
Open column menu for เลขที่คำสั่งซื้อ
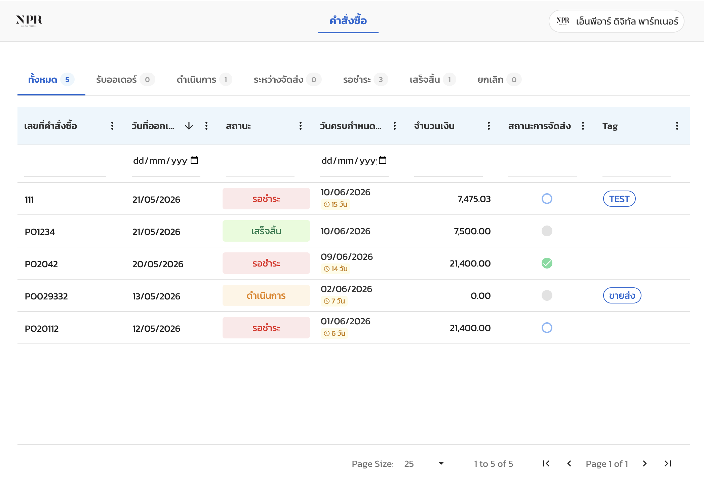(x=112, y=126)
